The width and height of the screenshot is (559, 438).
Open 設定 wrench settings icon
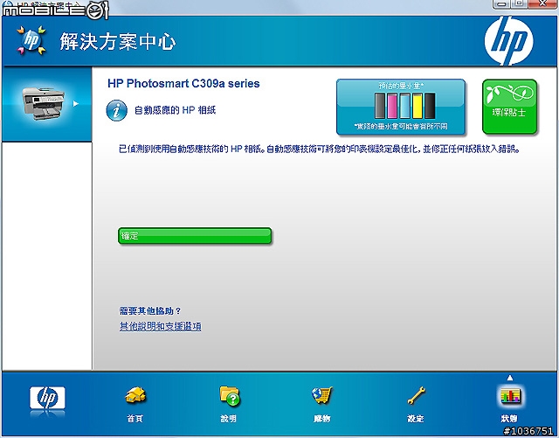[x=416, y=395]
